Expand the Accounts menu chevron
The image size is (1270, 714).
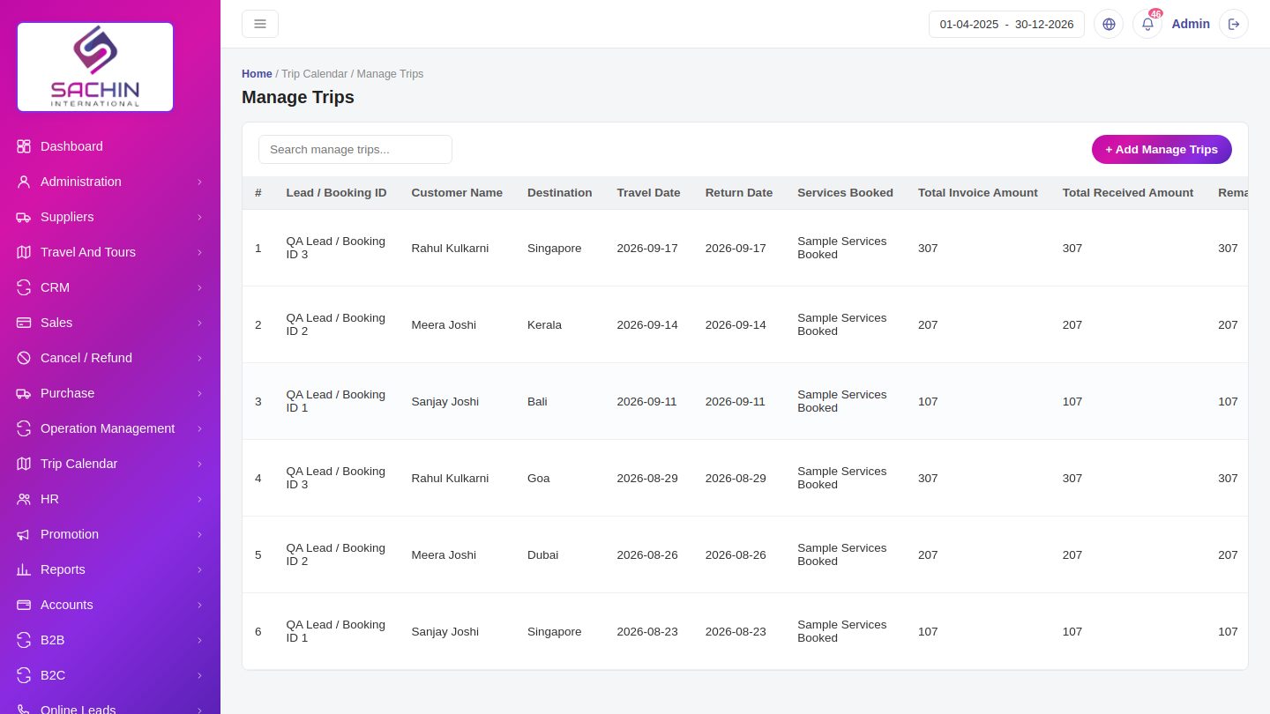point(199,605)
